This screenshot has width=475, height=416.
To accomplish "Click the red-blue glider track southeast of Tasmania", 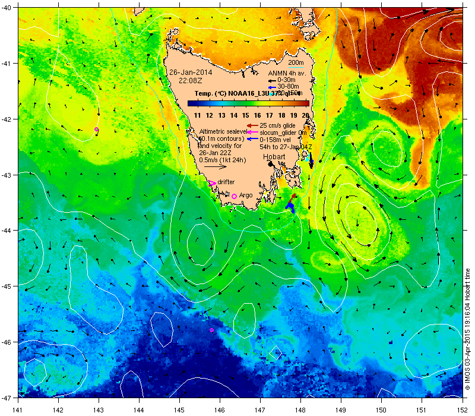I will (290, 203).
